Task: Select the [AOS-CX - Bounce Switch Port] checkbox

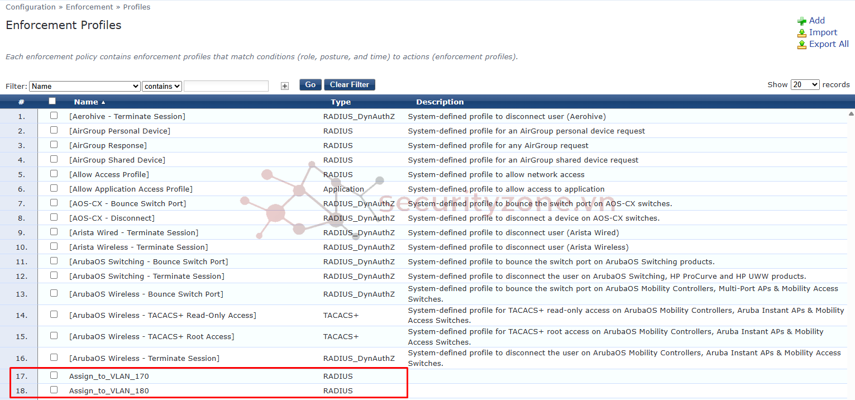Action: tap(54, 203)
